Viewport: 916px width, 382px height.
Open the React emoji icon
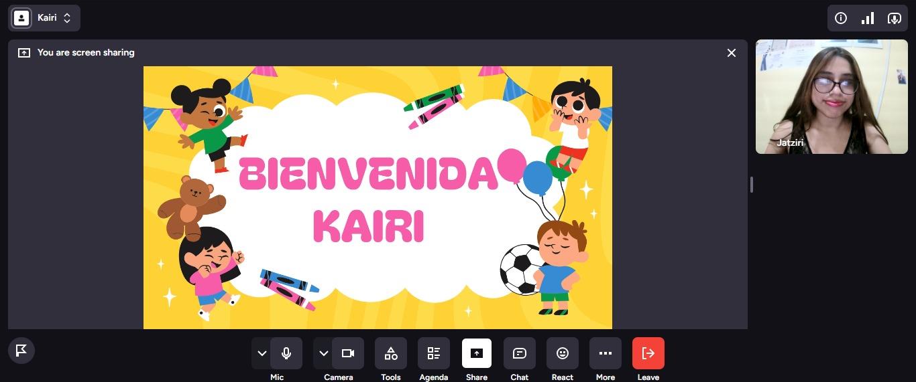(x=563, y=353)
